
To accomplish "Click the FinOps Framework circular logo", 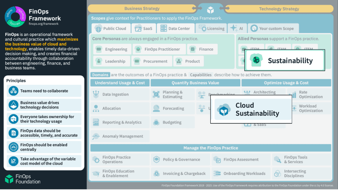I will pyautogui.click(x=15, y=17).
